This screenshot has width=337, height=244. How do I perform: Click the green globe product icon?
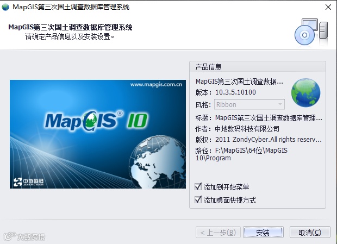(305, 92)
